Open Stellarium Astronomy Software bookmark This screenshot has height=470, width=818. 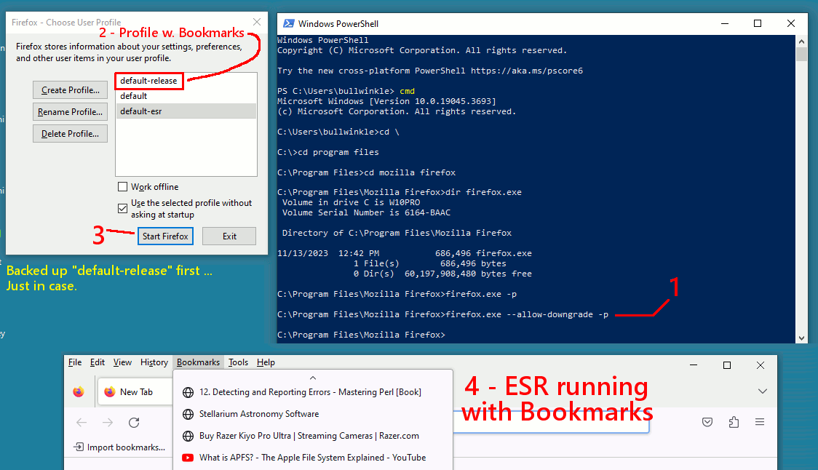click(x=313, y=414)
